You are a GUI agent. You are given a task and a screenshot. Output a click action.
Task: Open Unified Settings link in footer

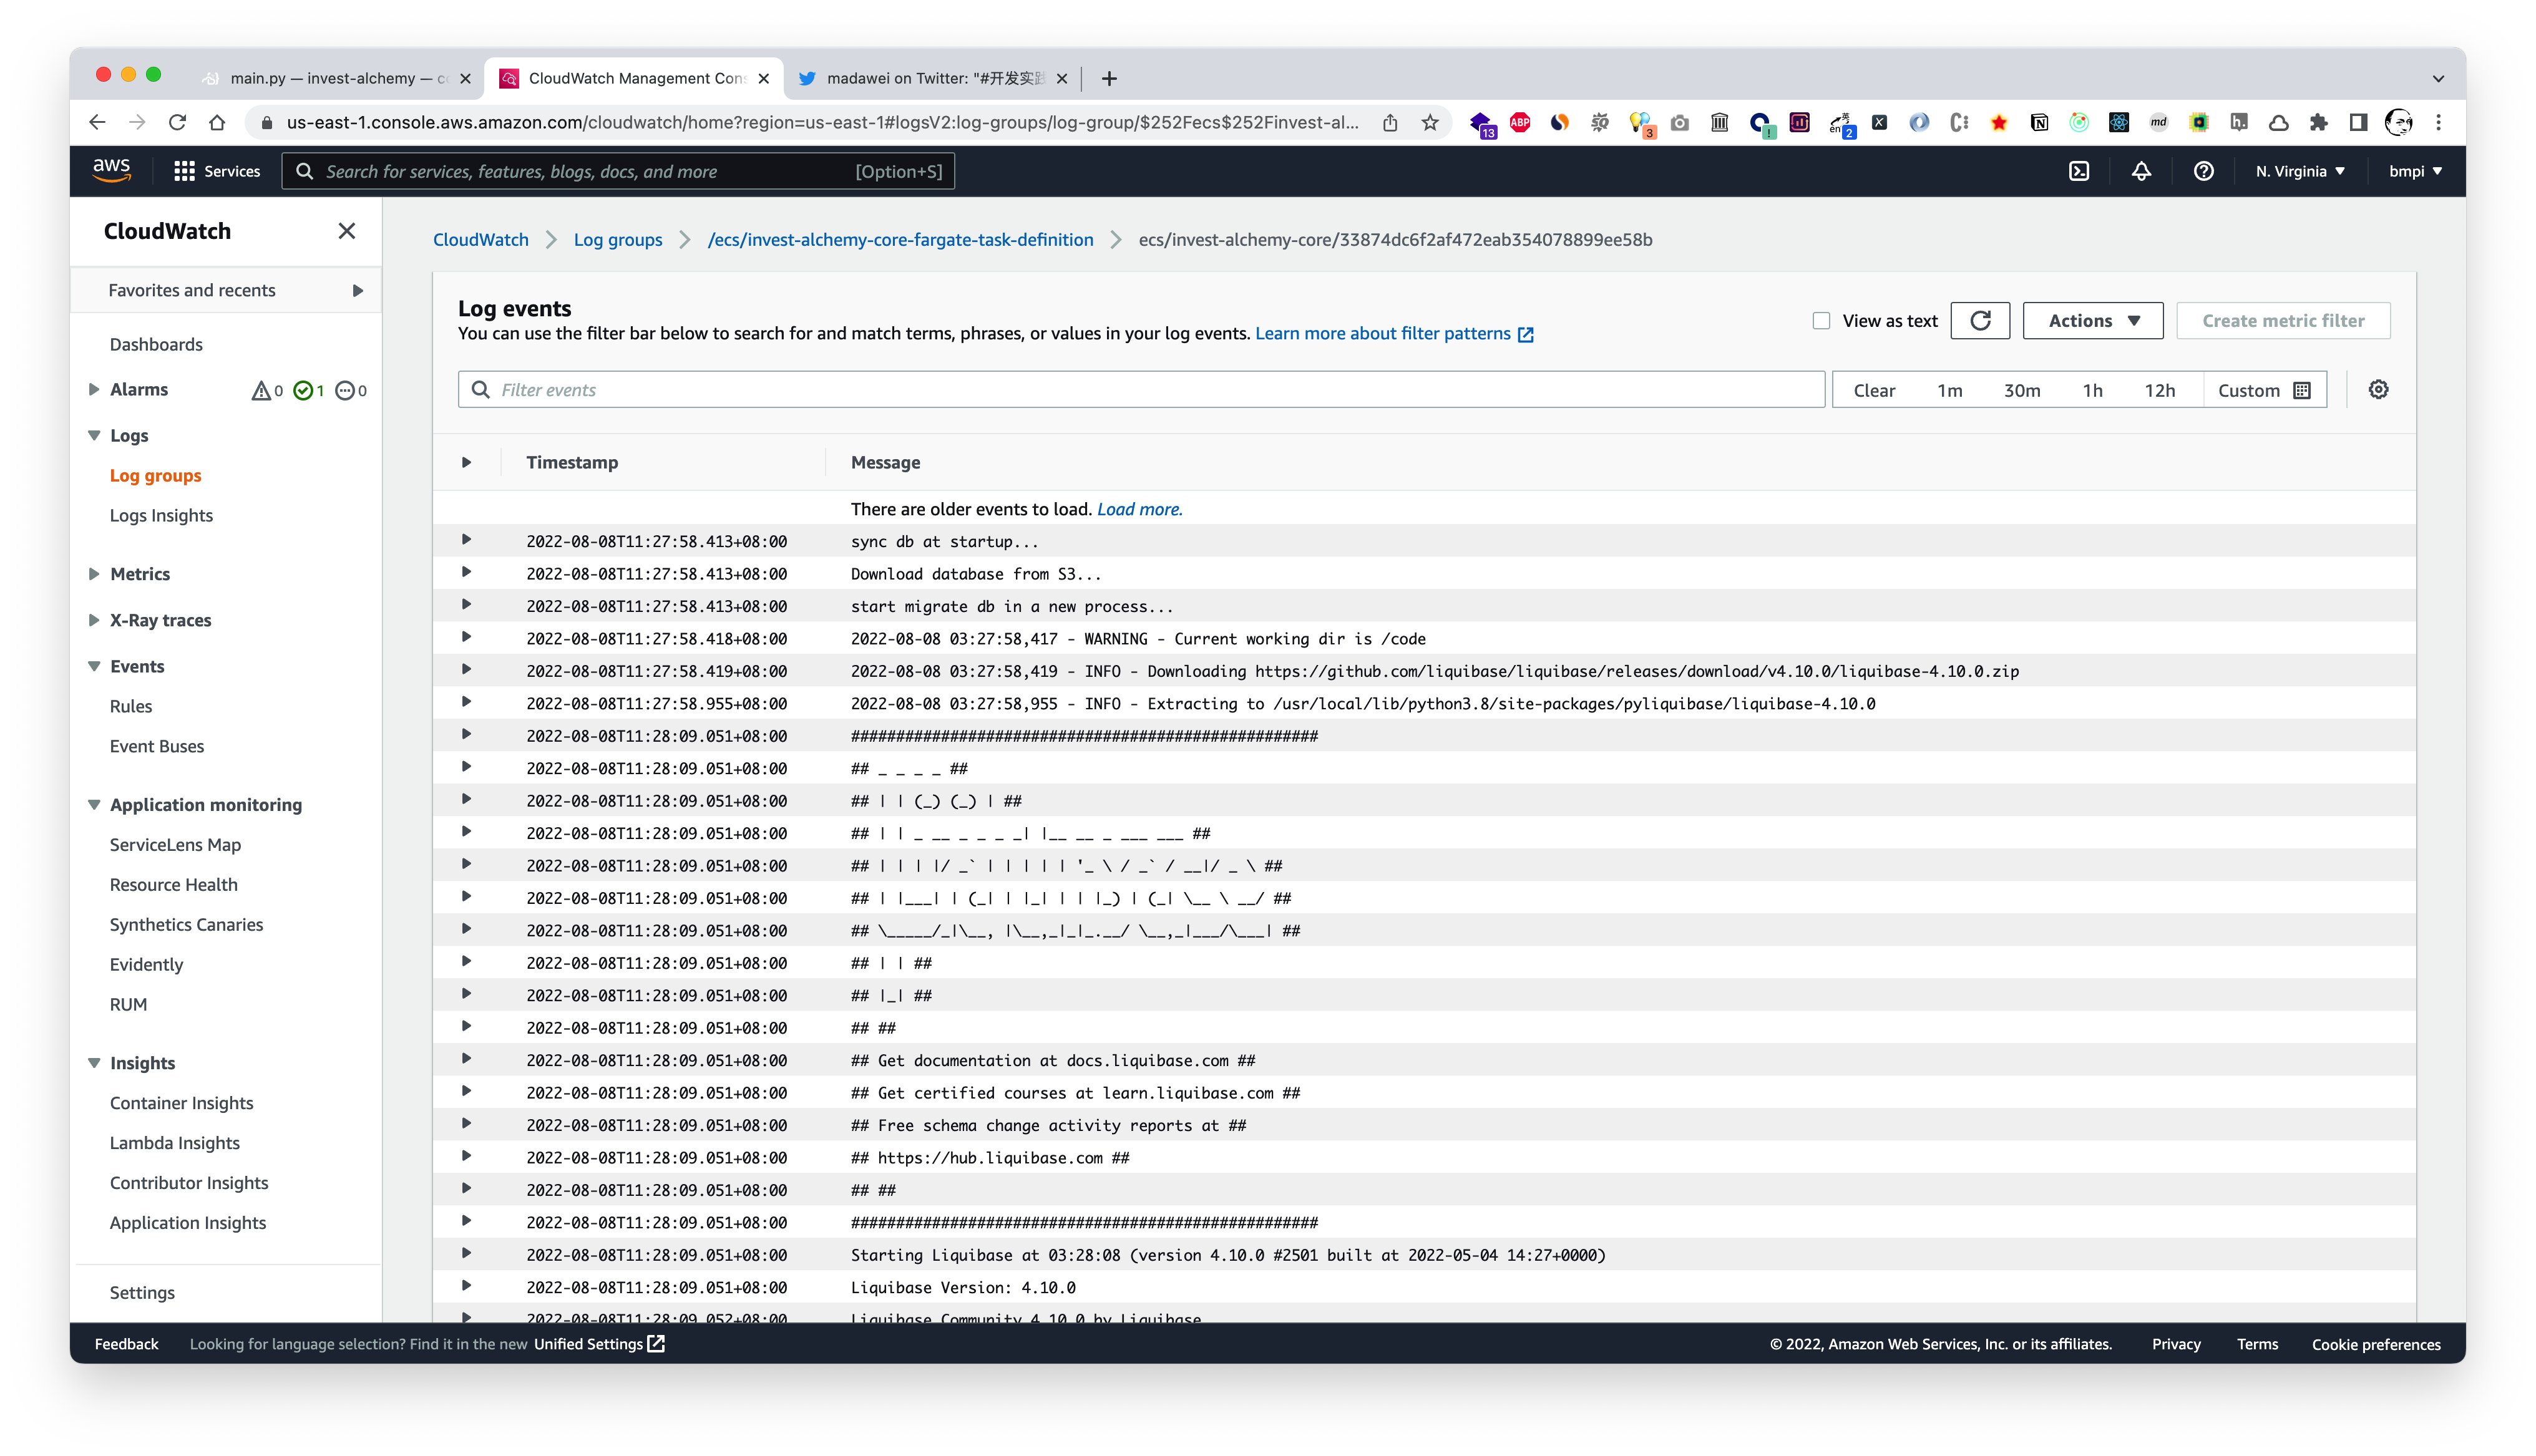click(x=598, y=1344)
